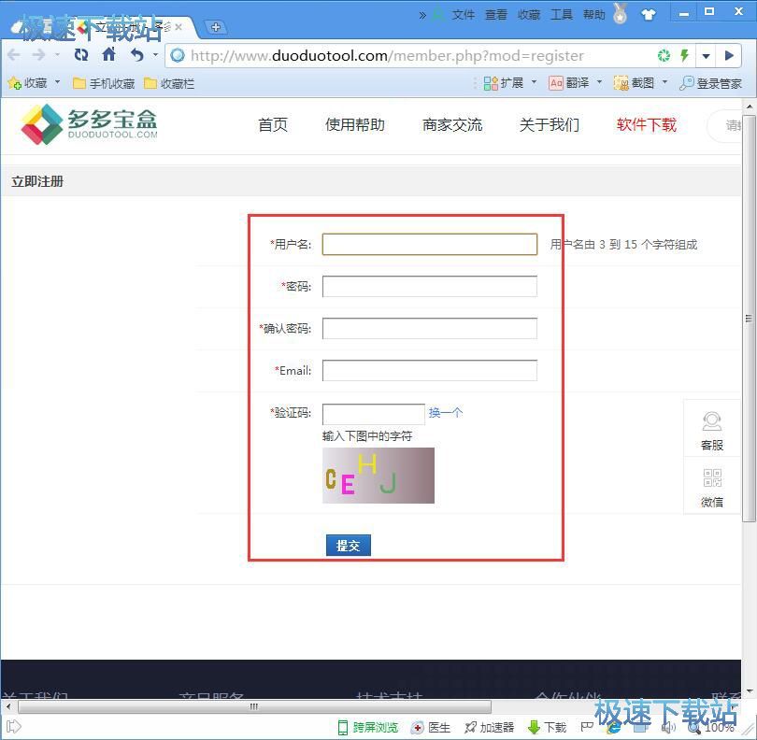
Task: Click 加速器 accelerator in status bar
Action: (489, 727)
